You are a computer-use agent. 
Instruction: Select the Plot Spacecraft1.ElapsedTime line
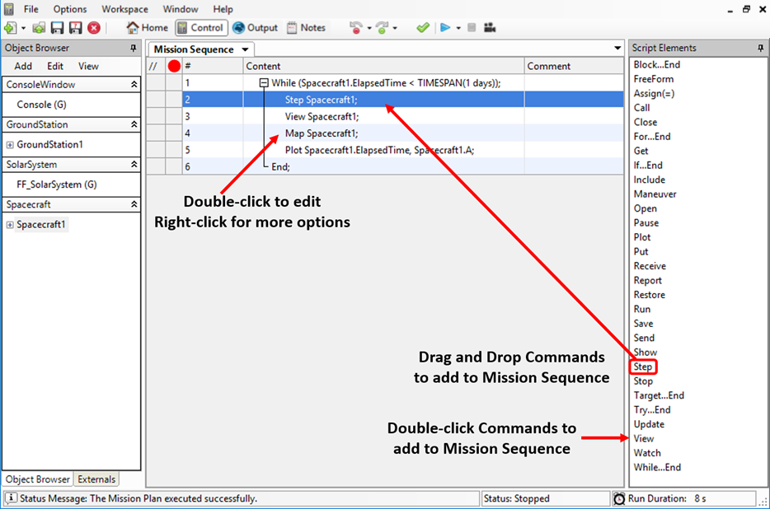coord(379,150)
